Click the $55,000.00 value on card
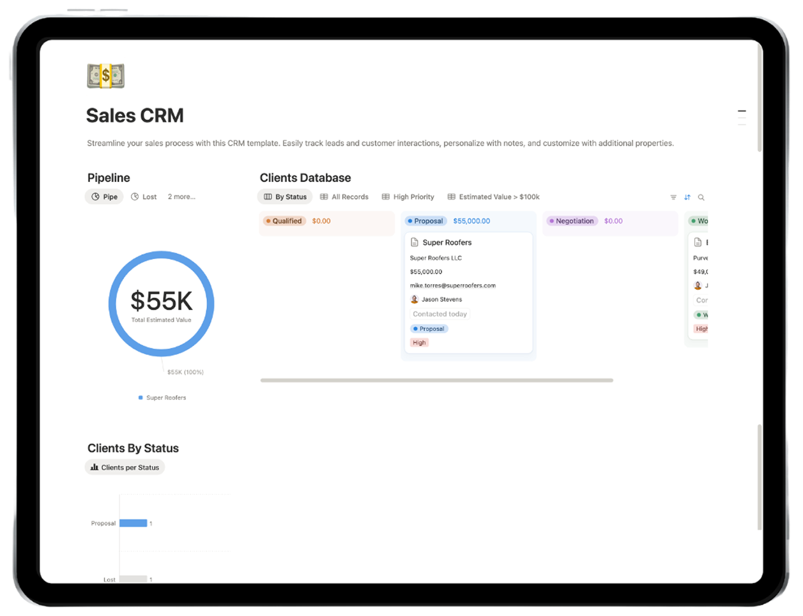 coord(426,272)
